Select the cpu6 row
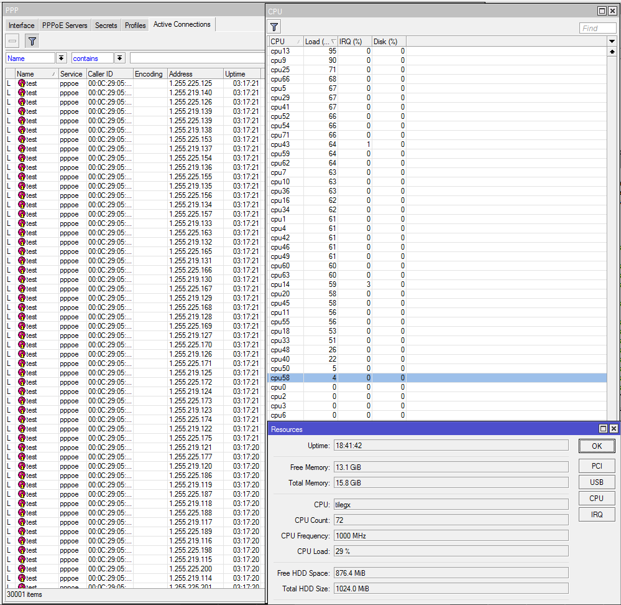The image size is (621, 605). tap(437, 415)
